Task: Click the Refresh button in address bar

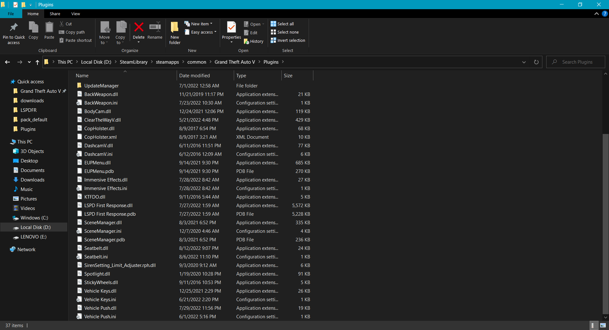Action: (x=536, y=62)
